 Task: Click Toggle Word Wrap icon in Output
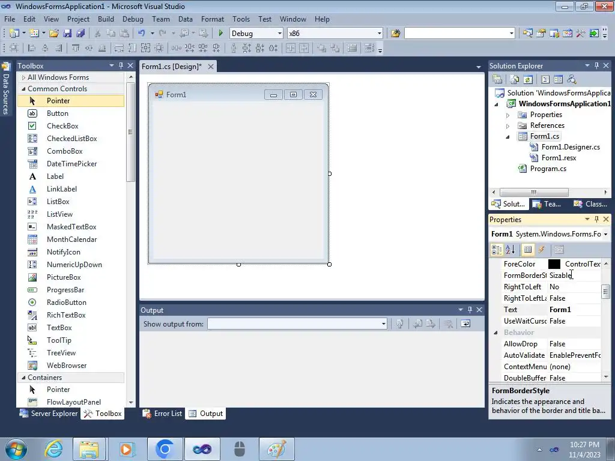tap(465, 324)
